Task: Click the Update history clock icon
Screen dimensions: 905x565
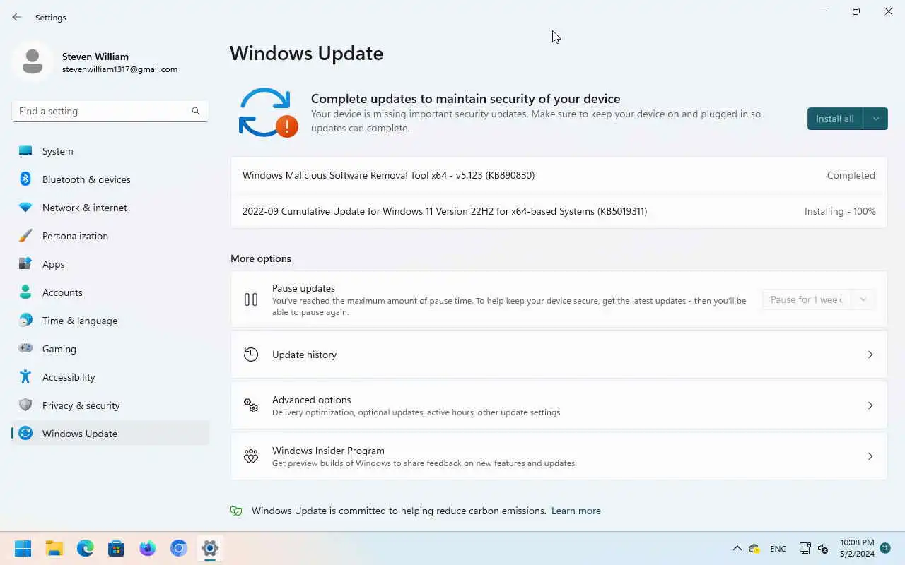Action: 251,355
